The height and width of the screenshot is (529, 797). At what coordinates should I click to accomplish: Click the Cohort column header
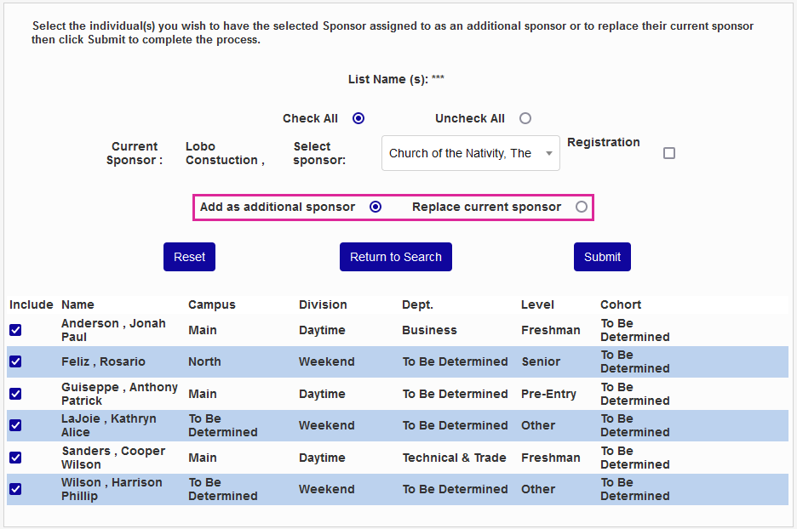point(621,304)
